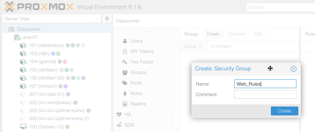The image size is (315, 132).
Task: Click the Groups people icon
Action: [125, 73]
